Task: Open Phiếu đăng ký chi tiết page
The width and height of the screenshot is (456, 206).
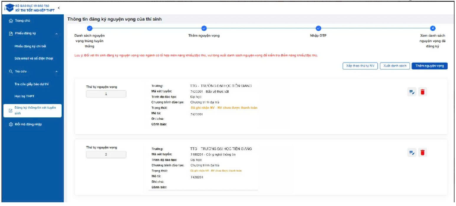Action: [x=30, y=46]
